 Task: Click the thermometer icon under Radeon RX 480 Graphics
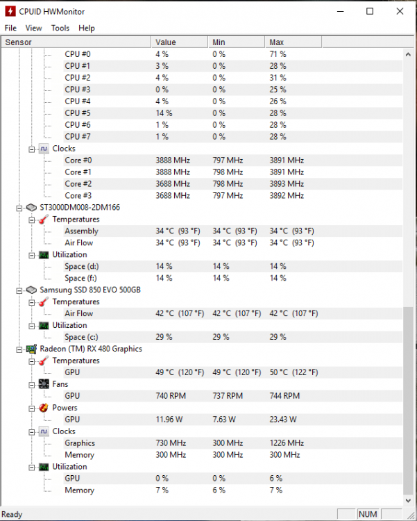[x=44, y=361]
